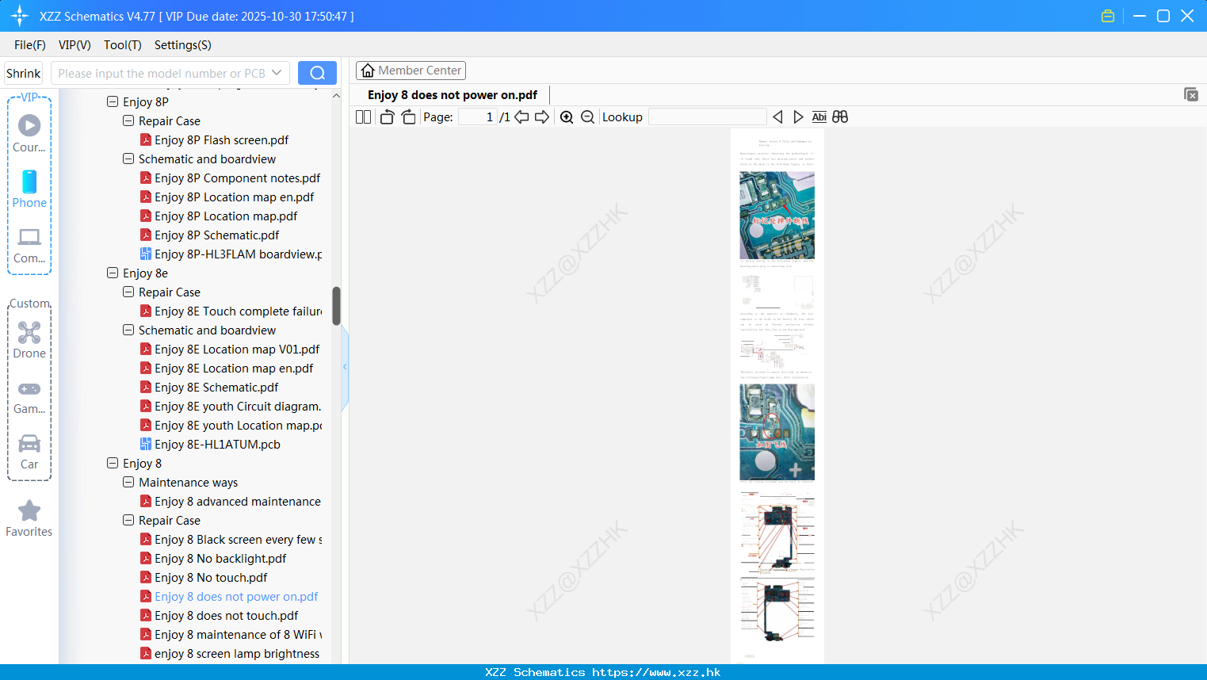Open the Tool(T) menu

(123, 45)
